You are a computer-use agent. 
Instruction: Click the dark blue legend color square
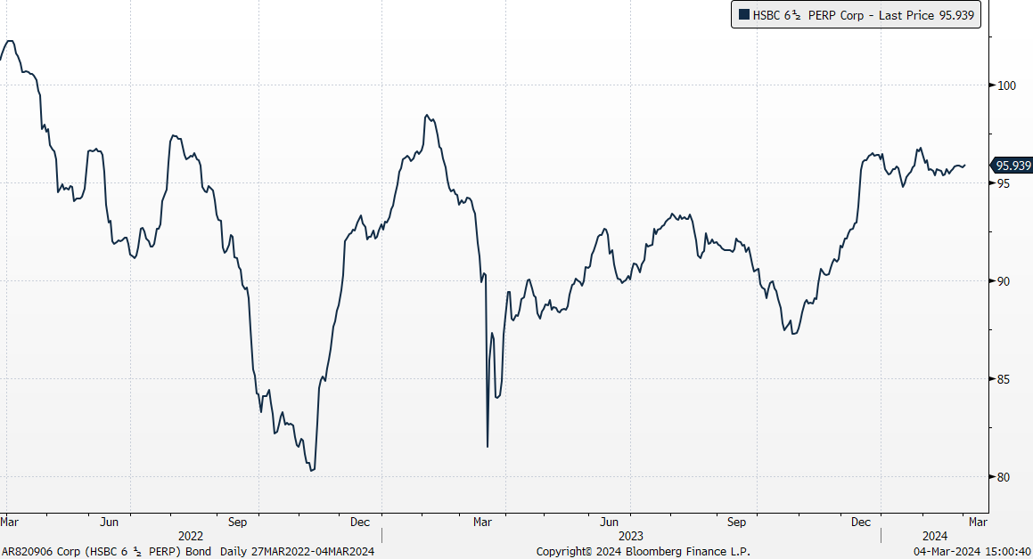(744, 15)
